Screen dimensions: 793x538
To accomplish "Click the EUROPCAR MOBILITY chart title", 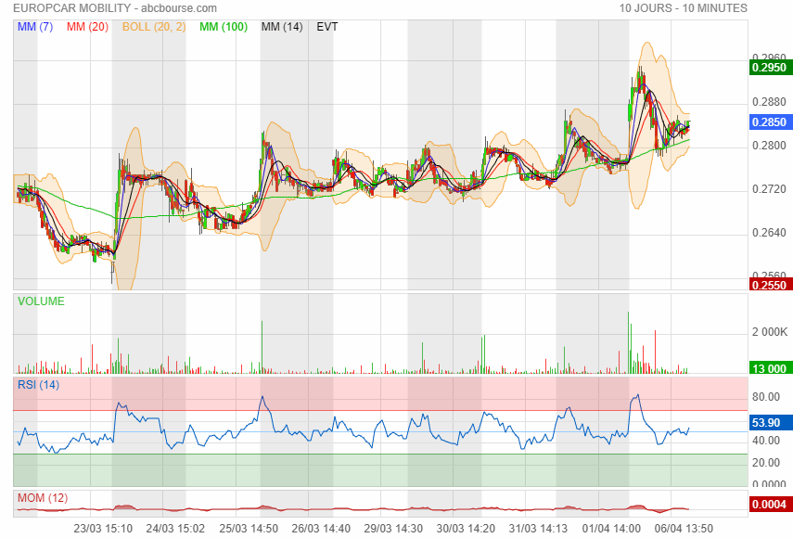I will pyautogui.click(x=115, y=8).
